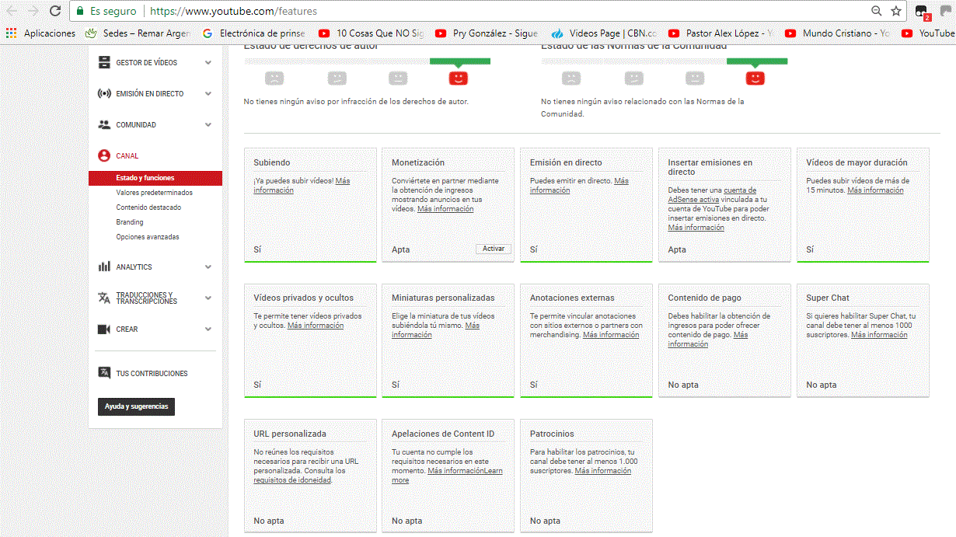The height and width of the screenshot is (537, 956).
Task: Open the Sedes – Remar Argentina bookmark
Action: coord(138,33)
